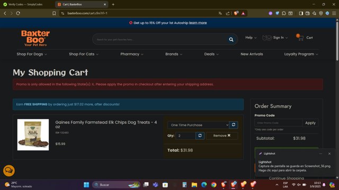
Task: Click the Elk Chips product thumbnail
Action: point(33,135)
